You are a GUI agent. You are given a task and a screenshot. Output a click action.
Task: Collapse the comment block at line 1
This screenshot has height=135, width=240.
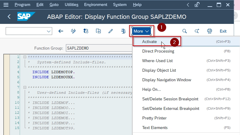tap(25, 57)
